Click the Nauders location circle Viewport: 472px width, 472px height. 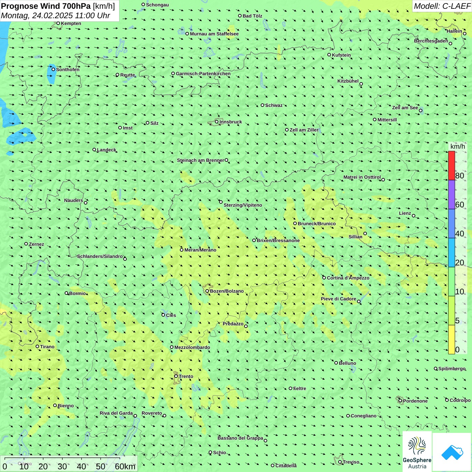click(86, 203)
